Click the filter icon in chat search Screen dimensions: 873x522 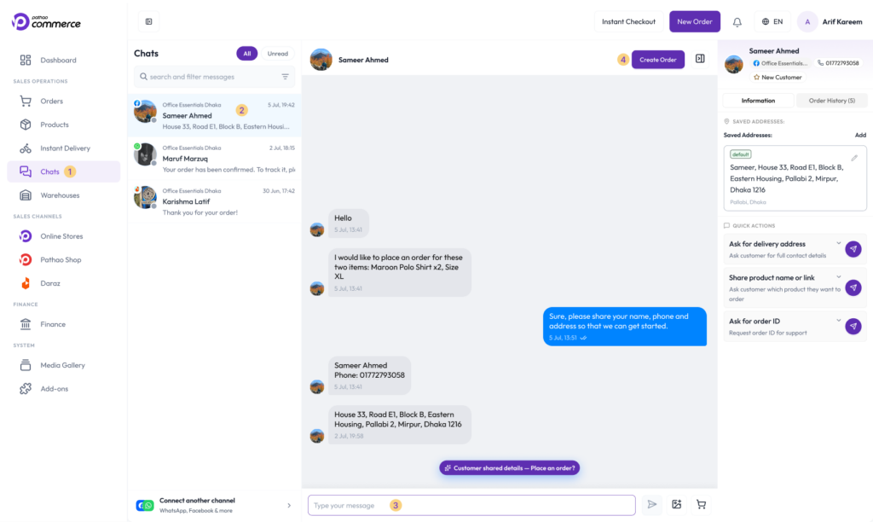(x=285, y=77)
